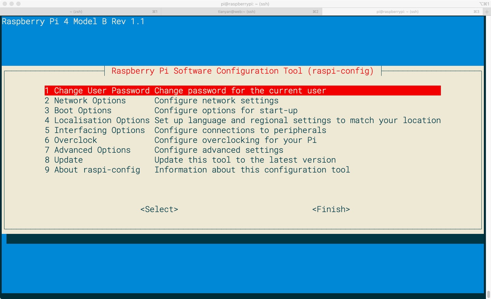Screen dimensions: 491x299
Task: Select Change User Password menu entry
Action: (x=102, y=91)
